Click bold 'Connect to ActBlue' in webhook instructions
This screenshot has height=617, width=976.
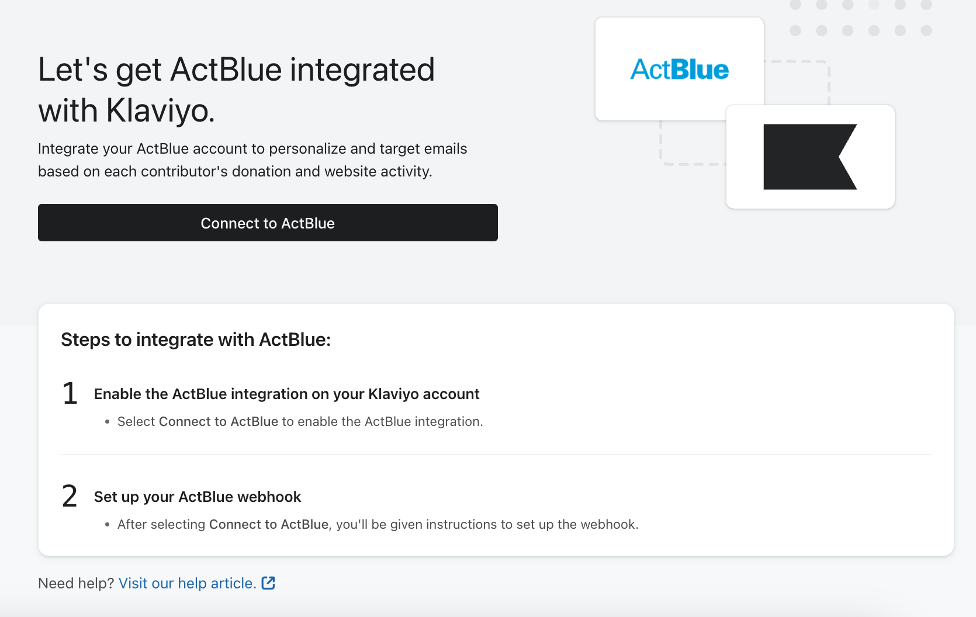(x=268, y=525)
